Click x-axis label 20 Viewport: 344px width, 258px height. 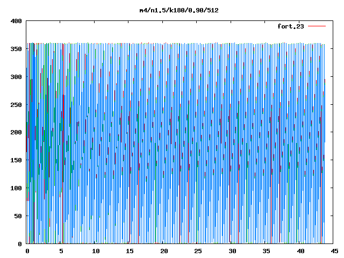[x=164, y=251]
